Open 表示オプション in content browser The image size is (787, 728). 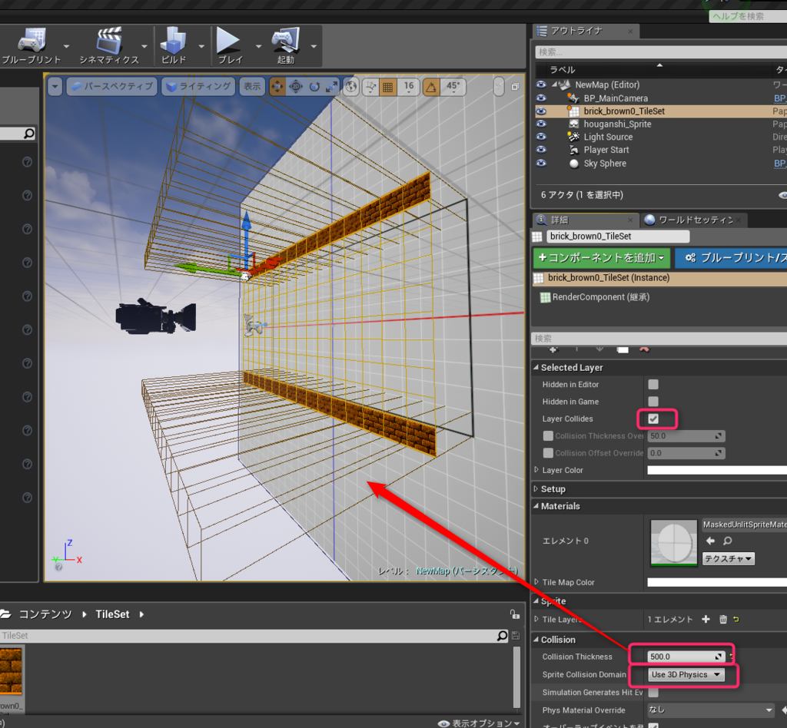[x=479, y=723]
